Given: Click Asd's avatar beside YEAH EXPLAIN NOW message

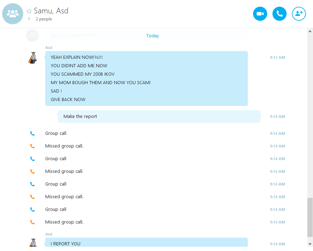Looking at the screenshot, I should [33, 58].
